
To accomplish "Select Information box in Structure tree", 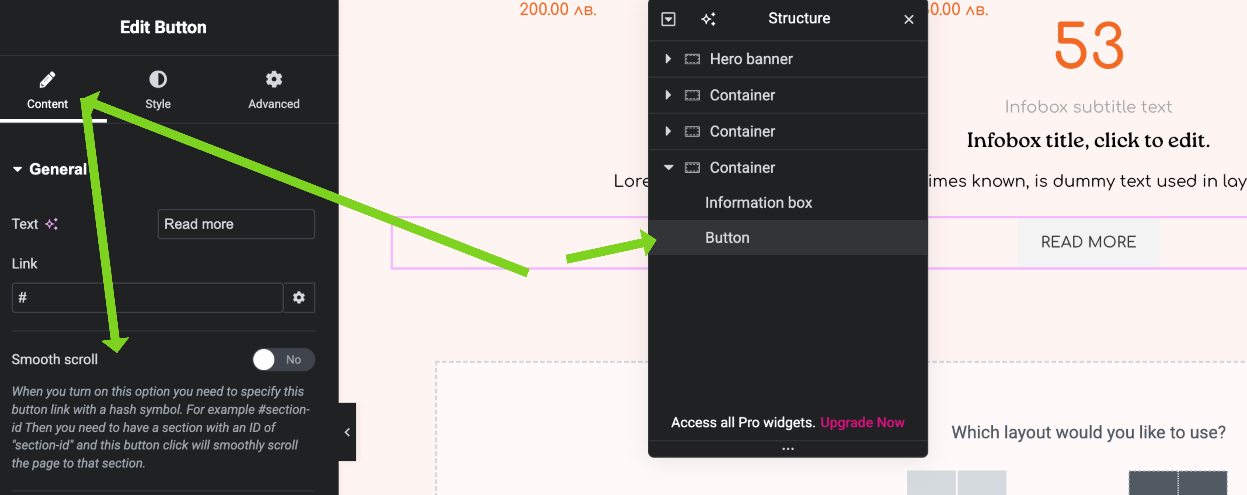I will coord(758,203).
